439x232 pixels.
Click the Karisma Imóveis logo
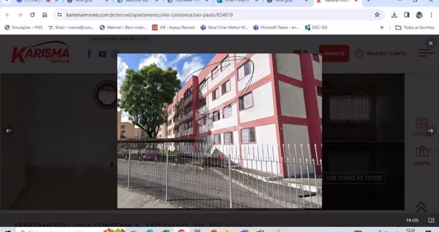pos(41,52)
